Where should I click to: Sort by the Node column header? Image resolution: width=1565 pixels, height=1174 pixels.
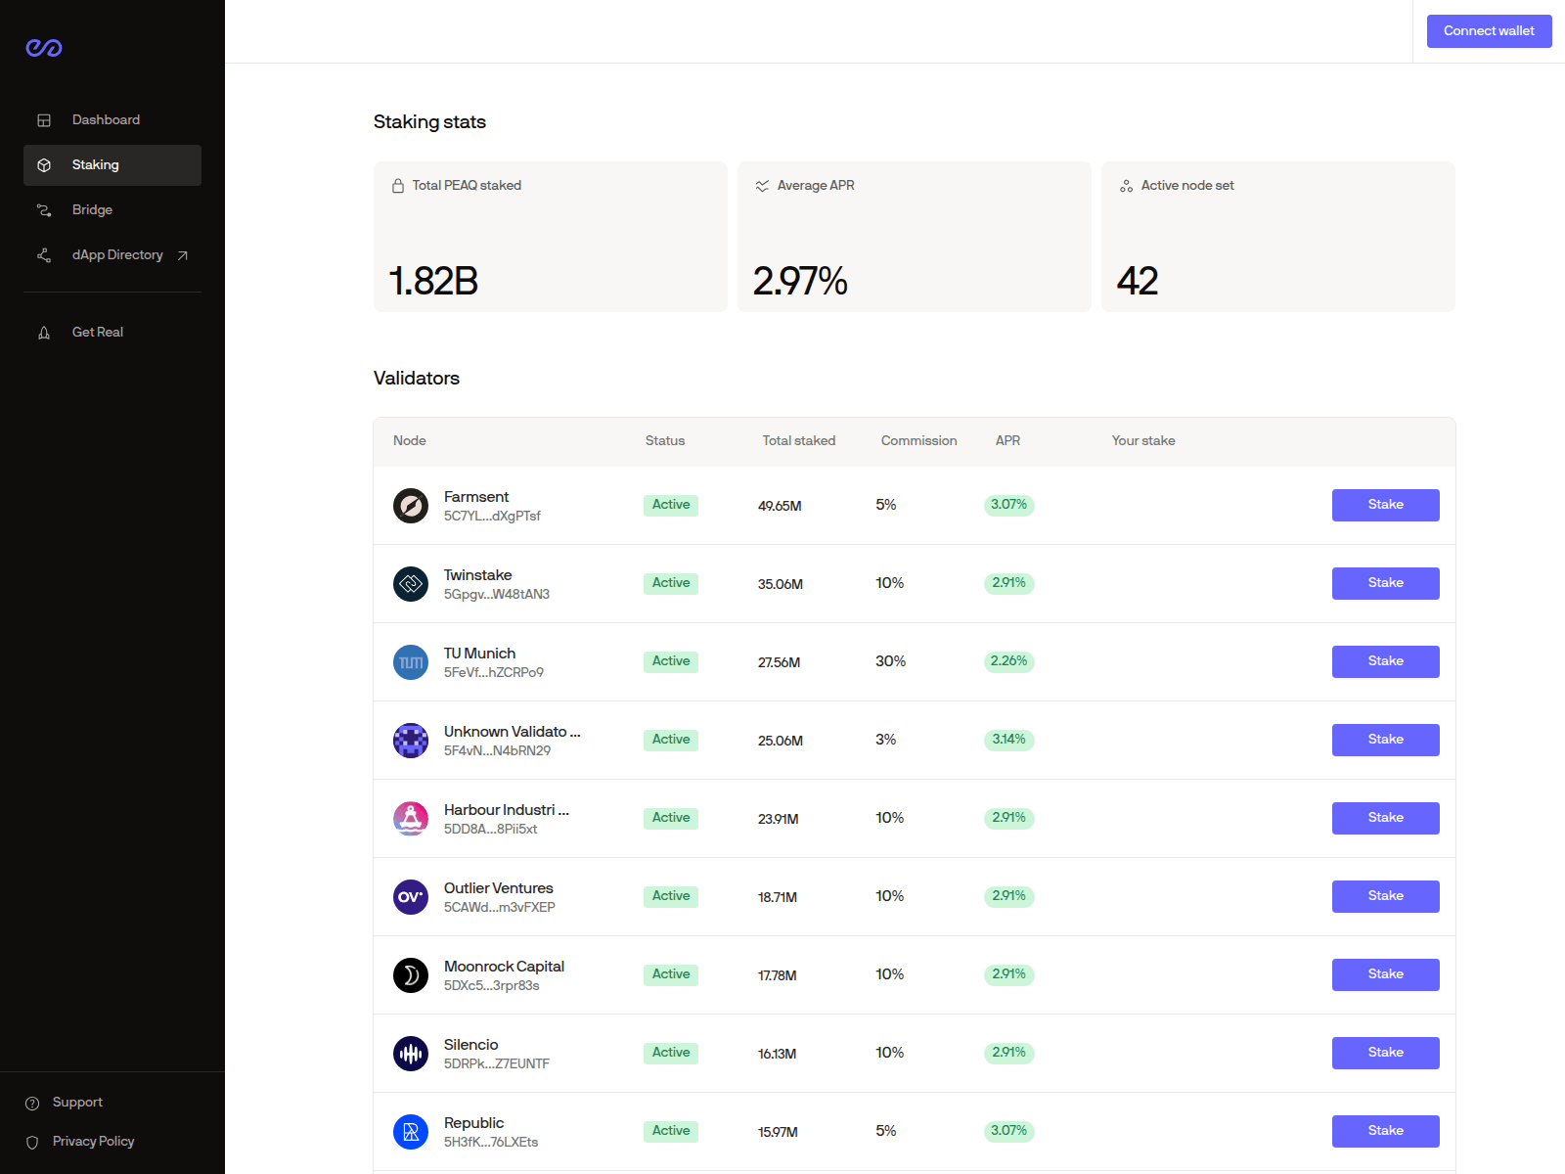(x=409, y=441)
